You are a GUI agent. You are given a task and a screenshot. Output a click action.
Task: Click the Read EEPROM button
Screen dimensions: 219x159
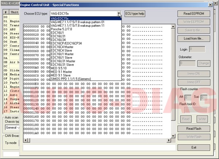tap(194, 14)
